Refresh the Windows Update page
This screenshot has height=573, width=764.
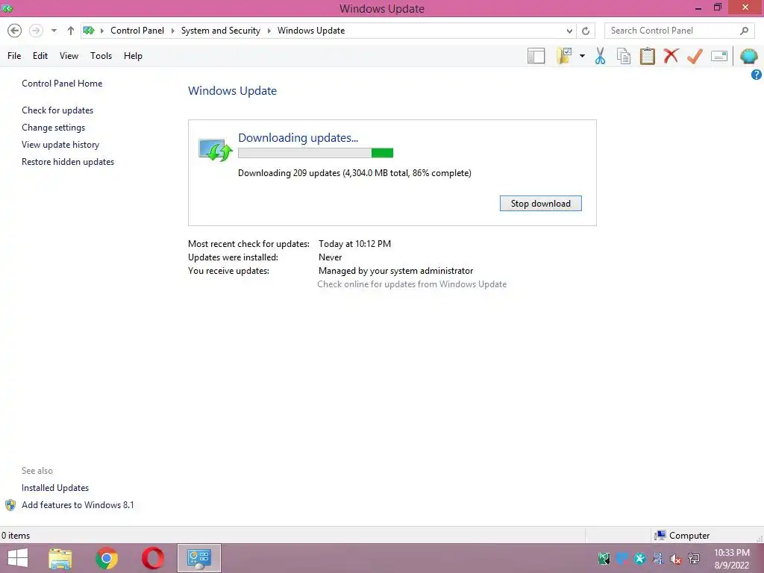coord(586,31)
